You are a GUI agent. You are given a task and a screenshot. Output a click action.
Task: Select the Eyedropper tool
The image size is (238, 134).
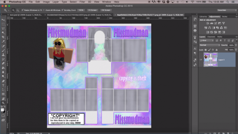3,41
